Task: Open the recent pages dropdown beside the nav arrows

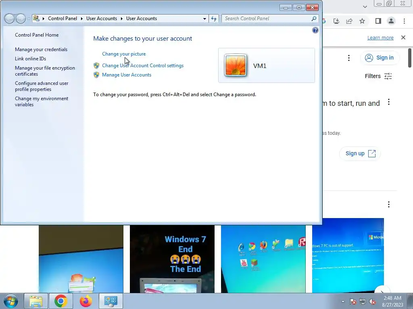Action: [29, 19]
